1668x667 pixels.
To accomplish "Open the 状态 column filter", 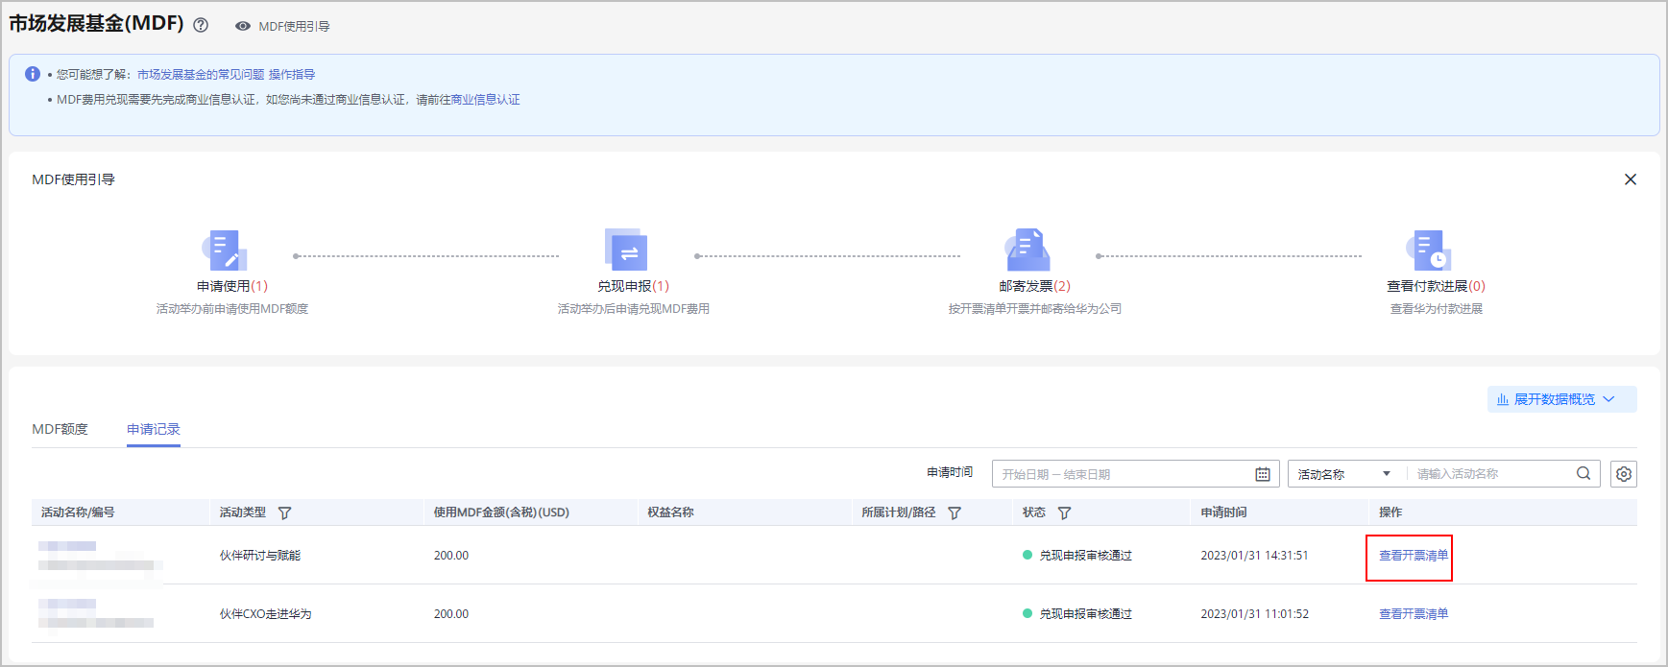I will point(1064,513).
